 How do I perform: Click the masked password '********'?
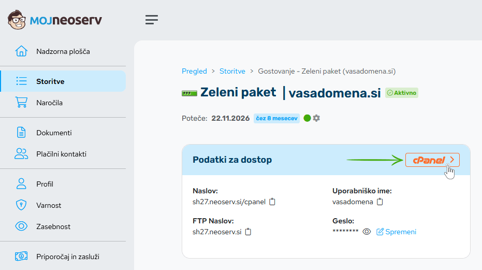pyautogui.click(x=345, y=231)
